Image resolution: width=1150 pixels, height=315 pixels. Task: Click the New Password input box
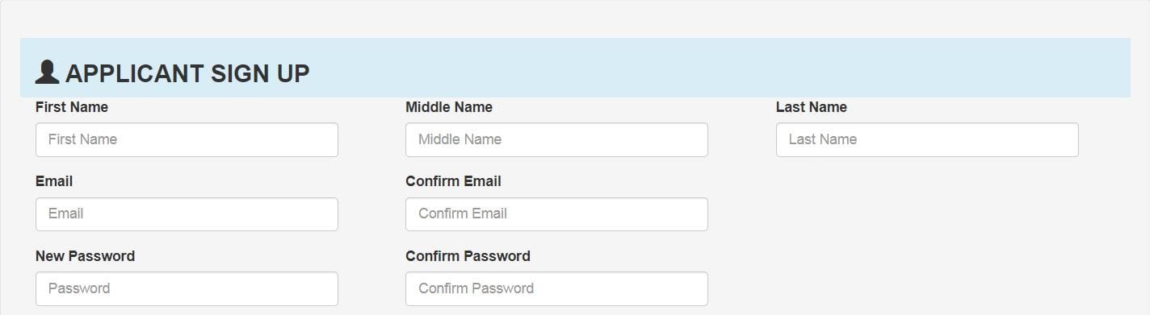[187, 288]
